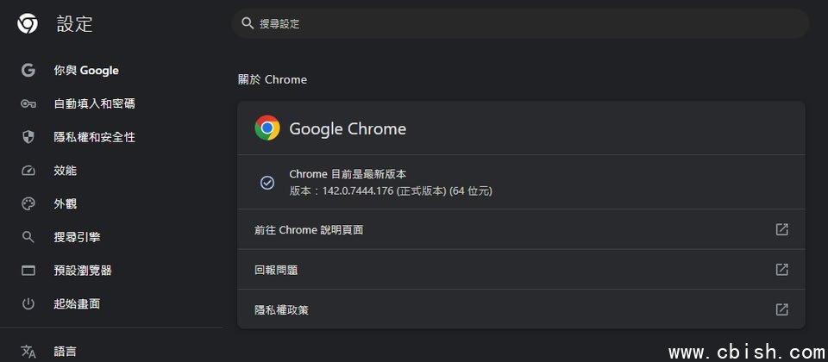
Task: Click the translate icon for 語言
Action: [28, 351]
